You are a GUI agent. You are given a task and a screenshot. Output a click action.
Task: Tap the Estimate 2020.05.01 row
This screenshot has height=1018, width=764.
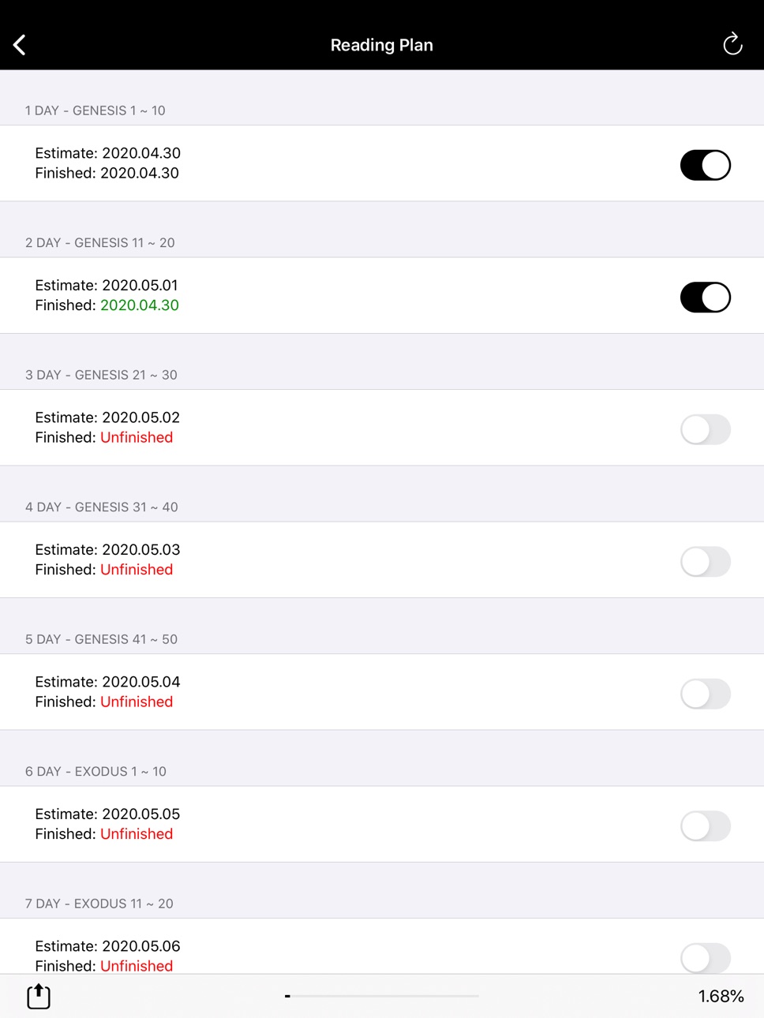pos(382,295)
